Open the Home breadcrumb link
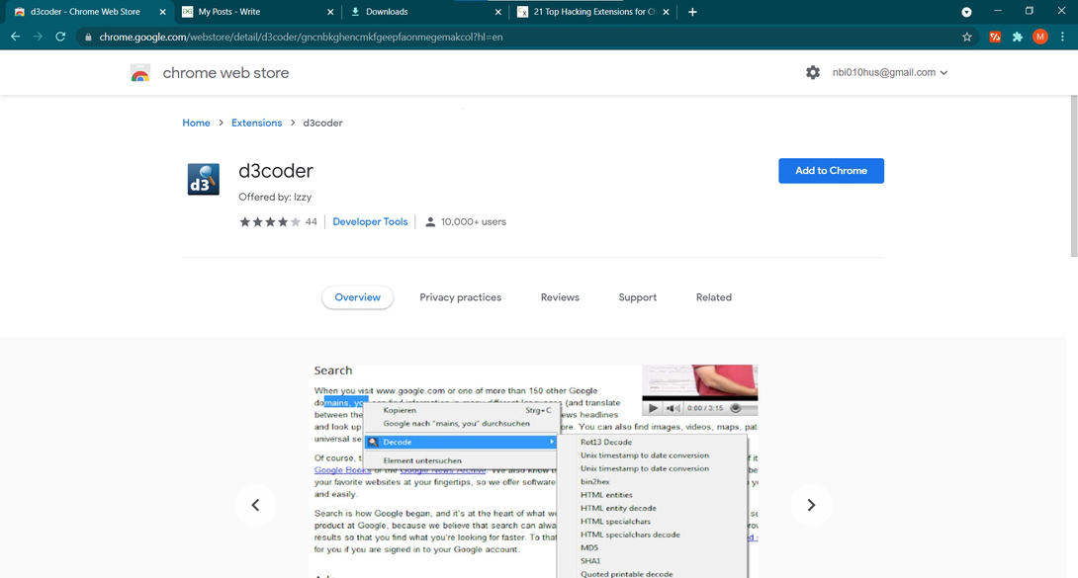Image resolution: width=1078 pixels, height=578 pixels. click(196, 123)
